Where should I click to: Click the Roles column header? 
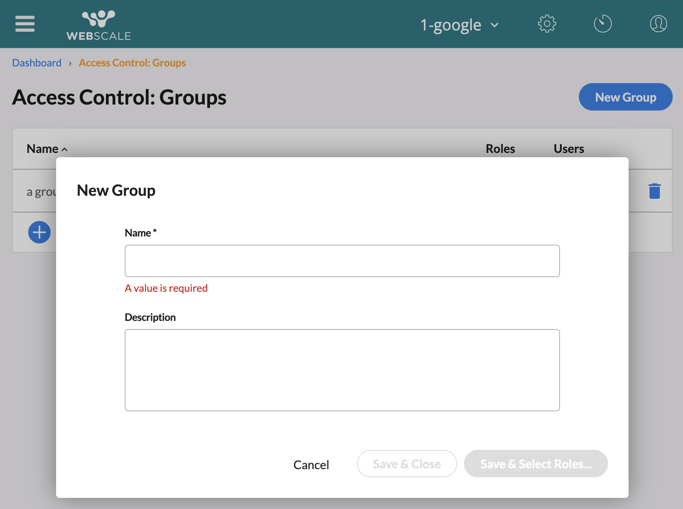pyautogui.click(x=500, y=149)
